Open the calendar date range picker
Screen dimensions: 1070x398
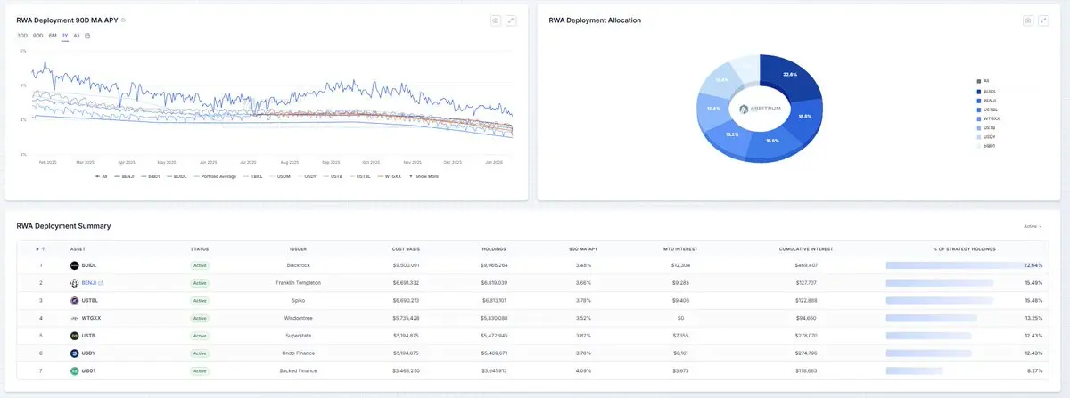(x=87, y=36)
